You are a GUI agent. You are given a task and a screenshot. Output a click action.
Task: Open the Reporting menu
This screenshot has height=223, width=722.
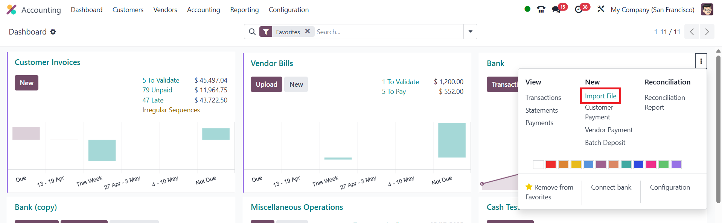pos(244,10)
